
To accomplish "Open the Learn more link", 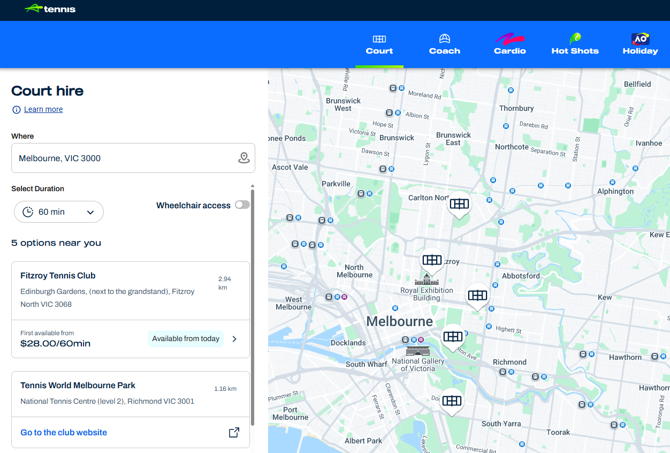I will point(43,110).
